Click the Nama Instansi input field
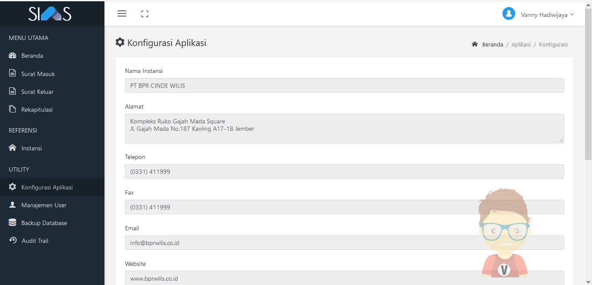The image size is (592, 285). point(344,86)
